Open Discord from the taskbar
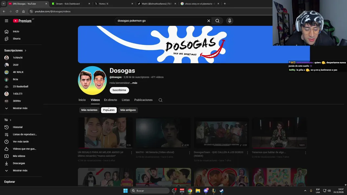The image size is (347, 195). pyautogui.click(x=206, y=191)
